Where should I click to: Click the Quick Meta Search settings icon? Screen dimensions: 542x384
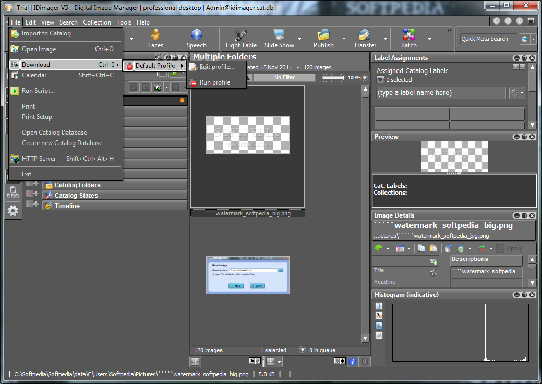(524, 39)
